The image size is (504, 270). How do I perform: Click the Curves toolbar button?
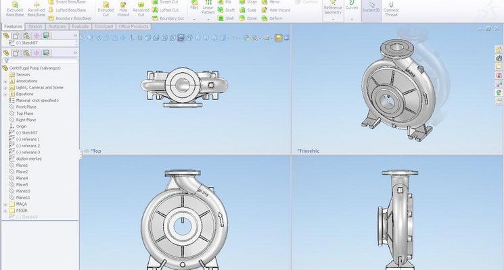(x=352, y=8)
